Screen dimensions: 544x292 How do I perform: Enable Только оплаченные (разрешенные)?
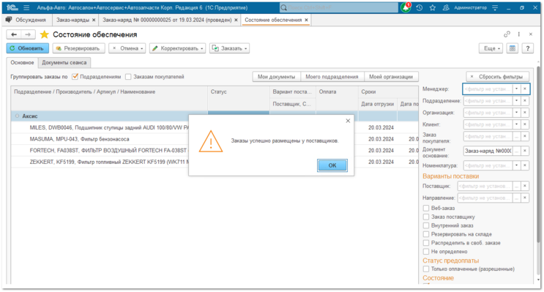click(426, 269)
